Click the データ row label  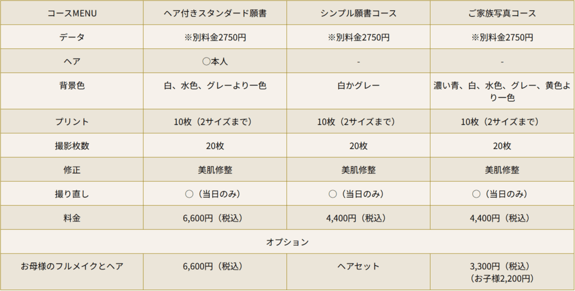[x=72, y=38]
